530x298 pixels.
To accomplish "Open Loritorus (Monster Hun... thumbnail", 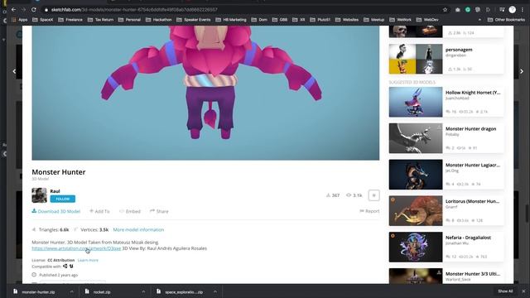I will click(x=416, y=211).
